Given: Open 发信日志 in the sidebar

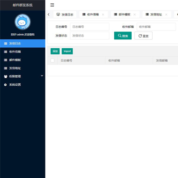Looking at the screenshot, I should [x=22, y=44].
